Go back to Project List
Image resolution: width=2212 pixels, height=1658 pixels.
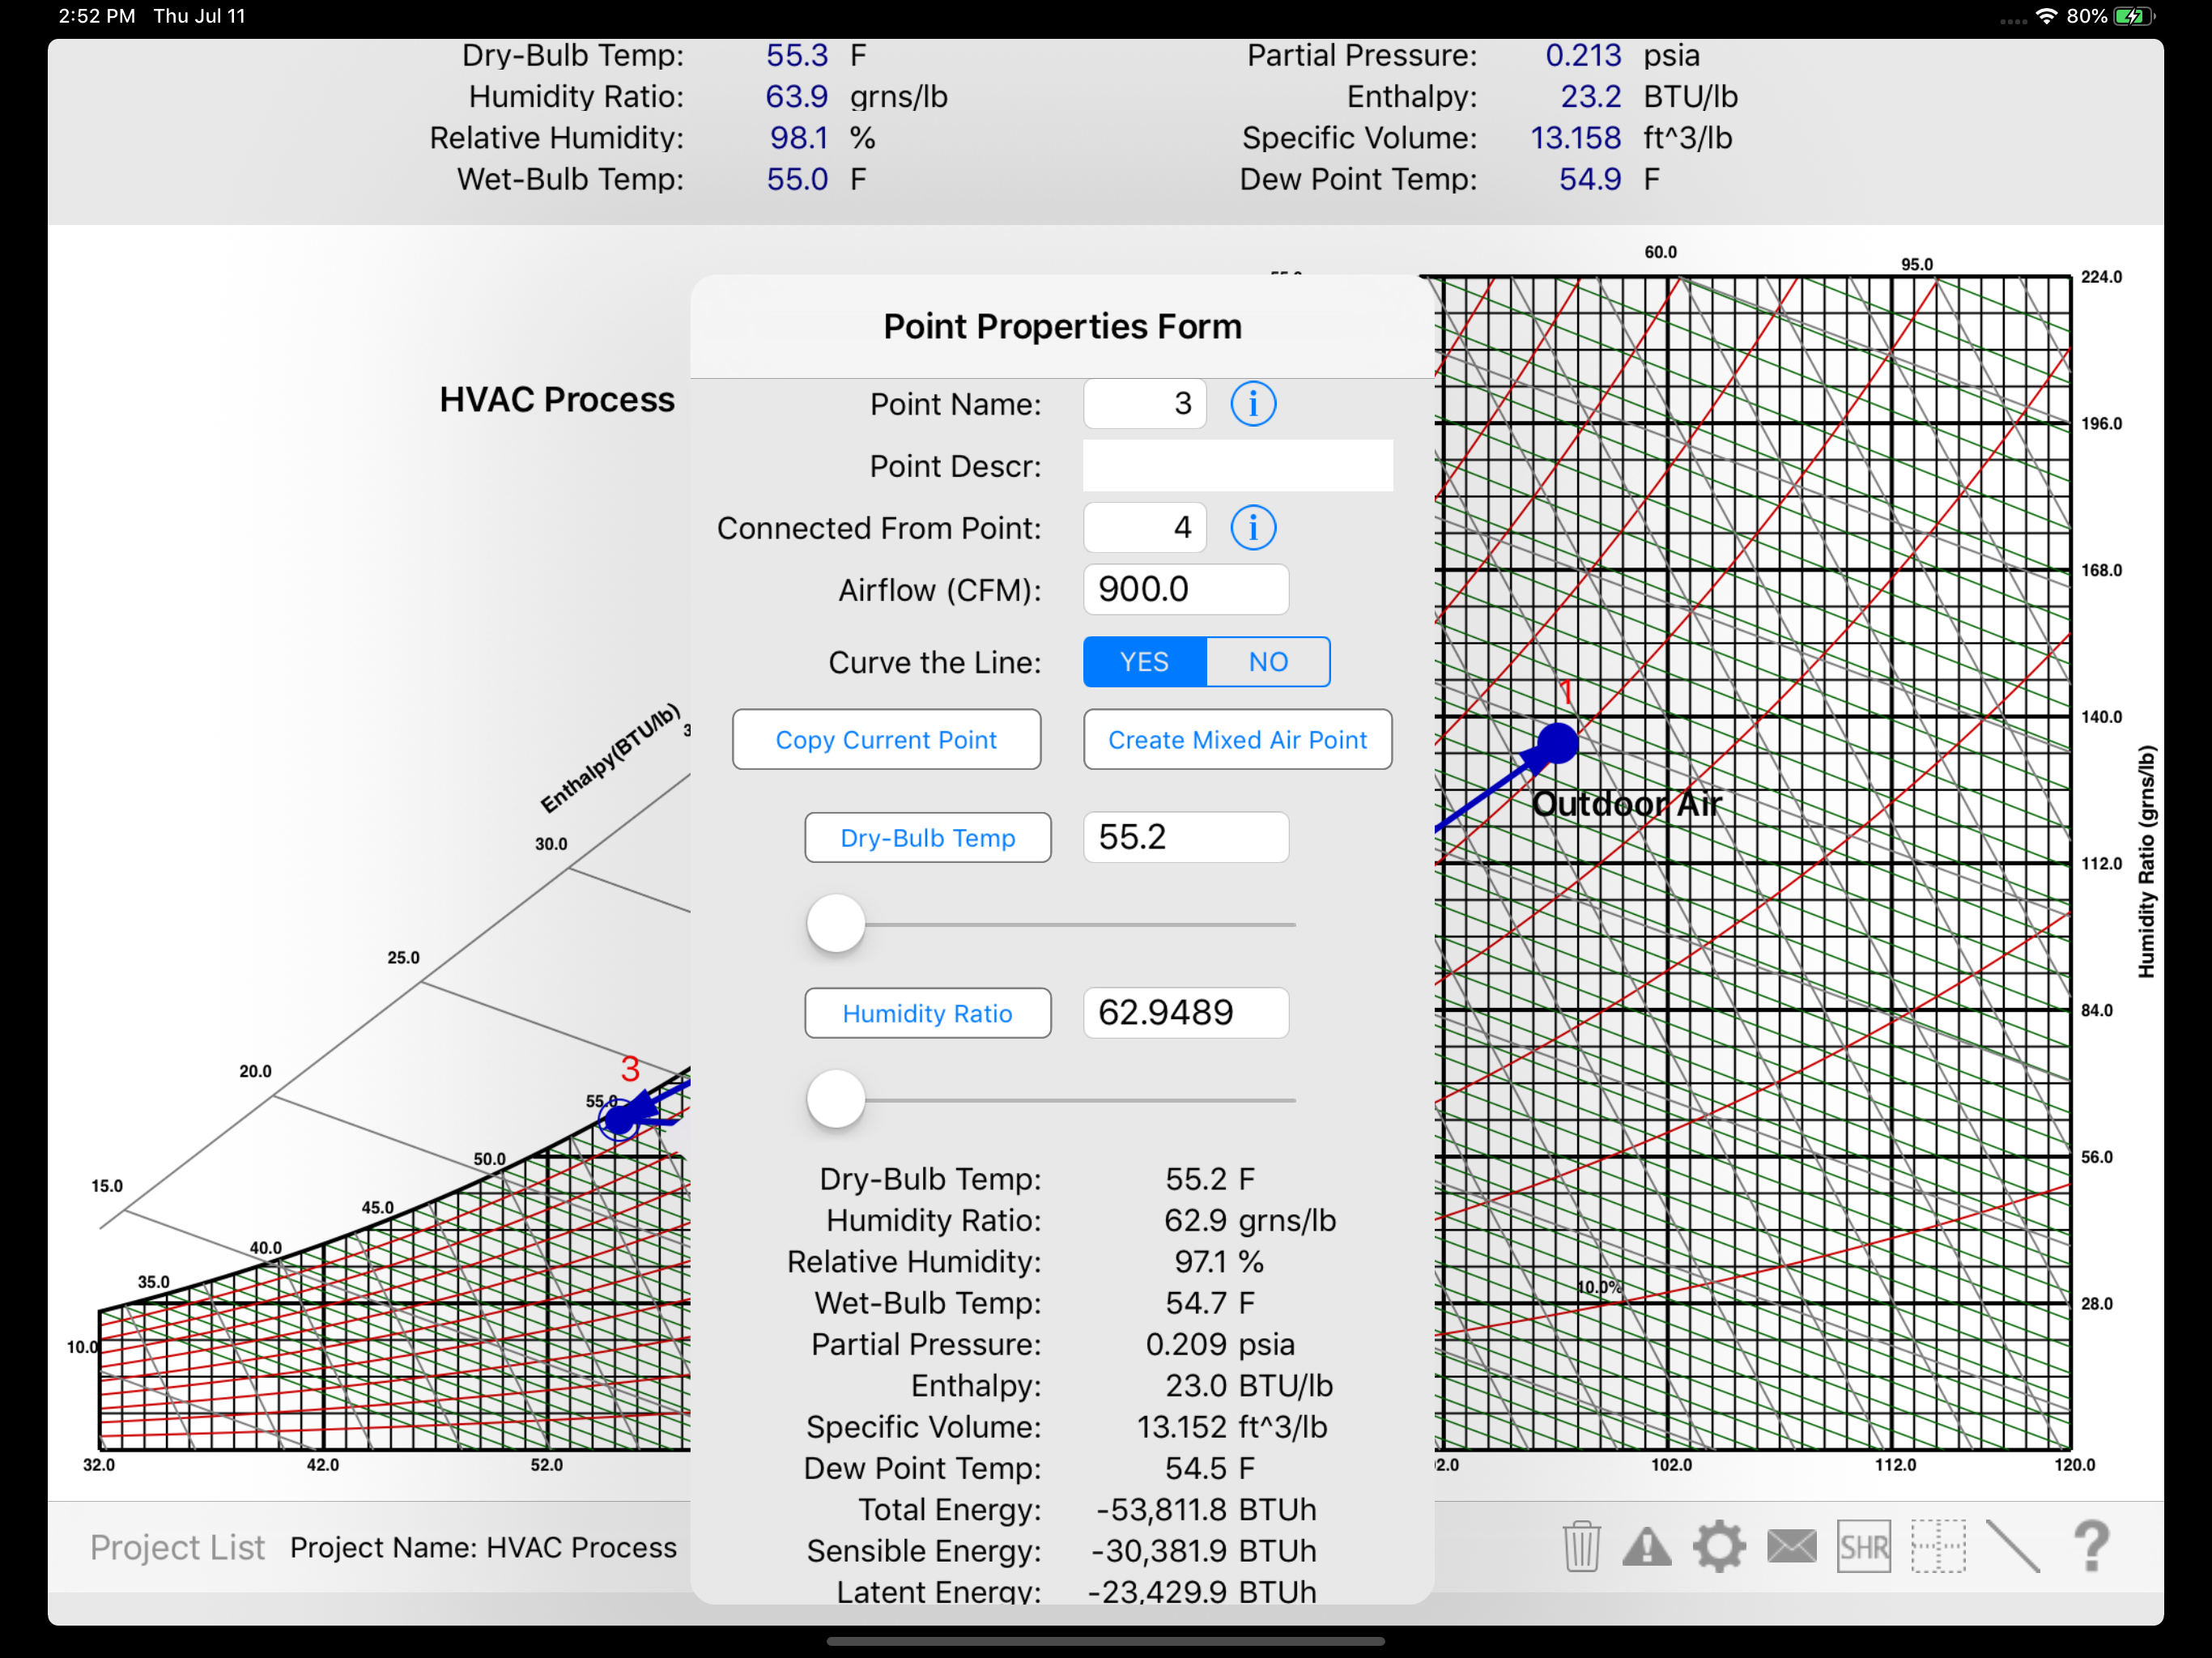pos(177,1547)
